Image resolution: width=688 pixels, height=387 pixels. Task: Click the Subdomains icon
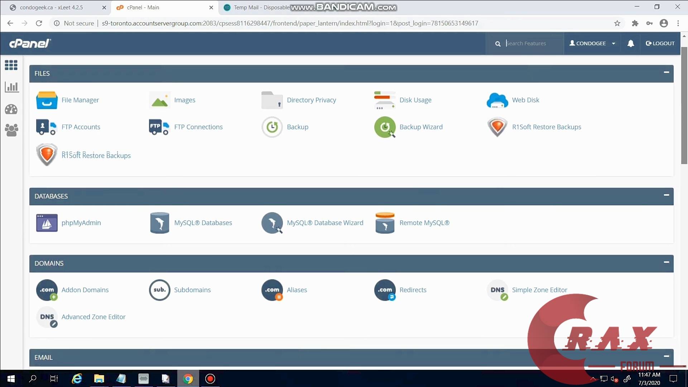pos(159,290)
